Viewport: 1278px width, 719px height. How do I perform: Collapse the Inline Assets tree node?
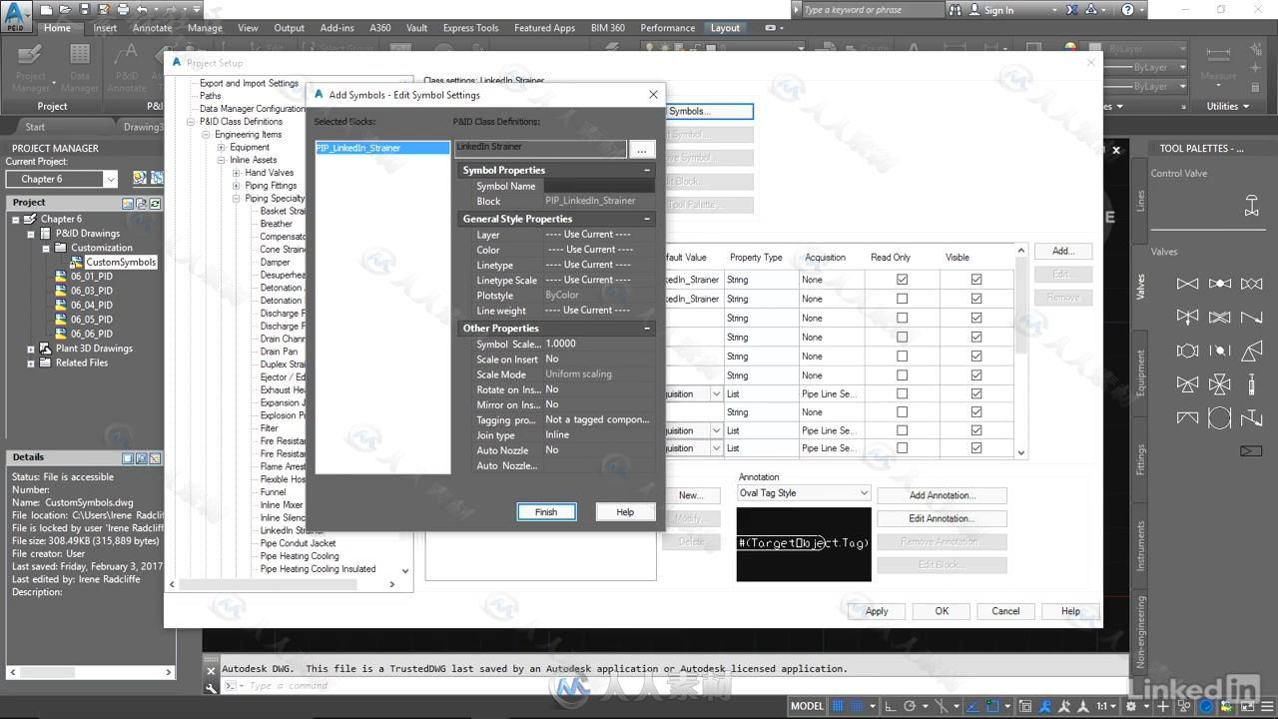click(221, 160)
